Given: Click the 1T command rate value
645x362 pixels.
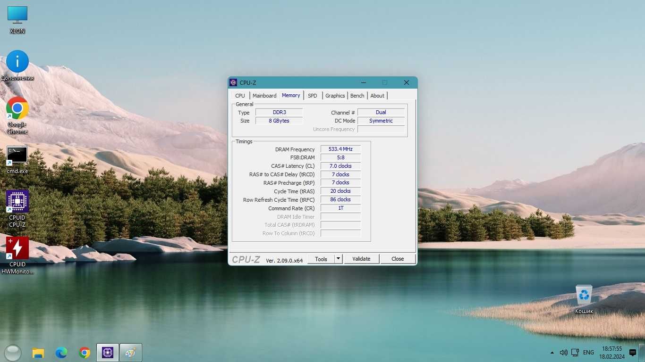Looking at the screenshot, I should click(x=340, y=208).
